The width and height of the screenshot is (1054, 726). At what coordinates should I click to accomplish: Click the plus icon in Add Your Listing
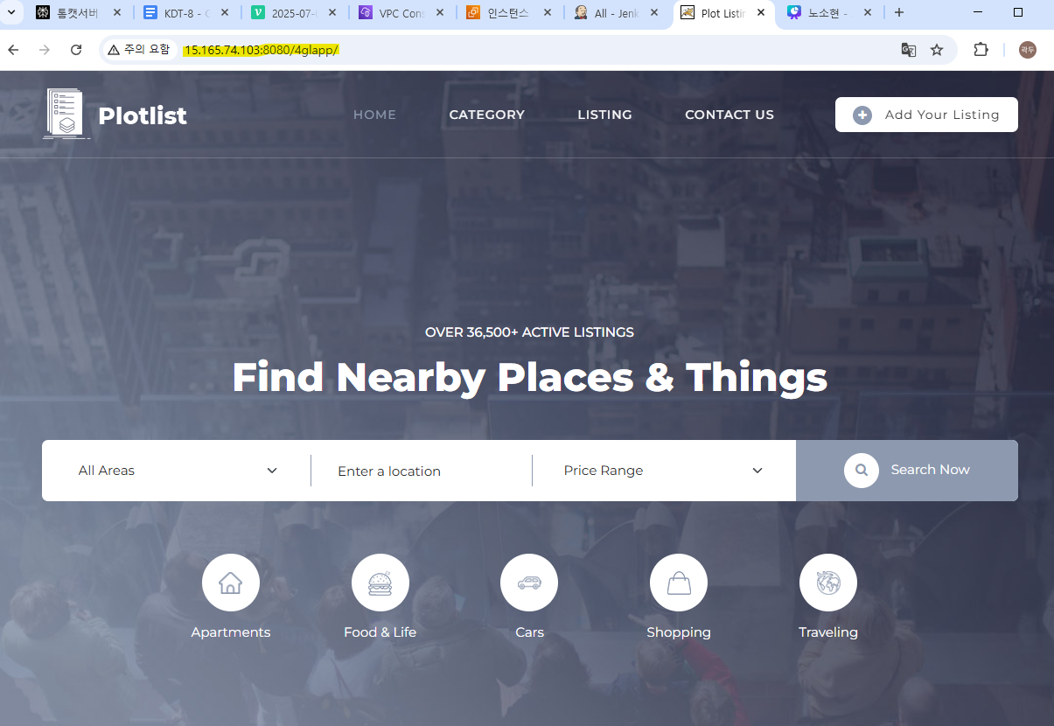pos(862,115)
